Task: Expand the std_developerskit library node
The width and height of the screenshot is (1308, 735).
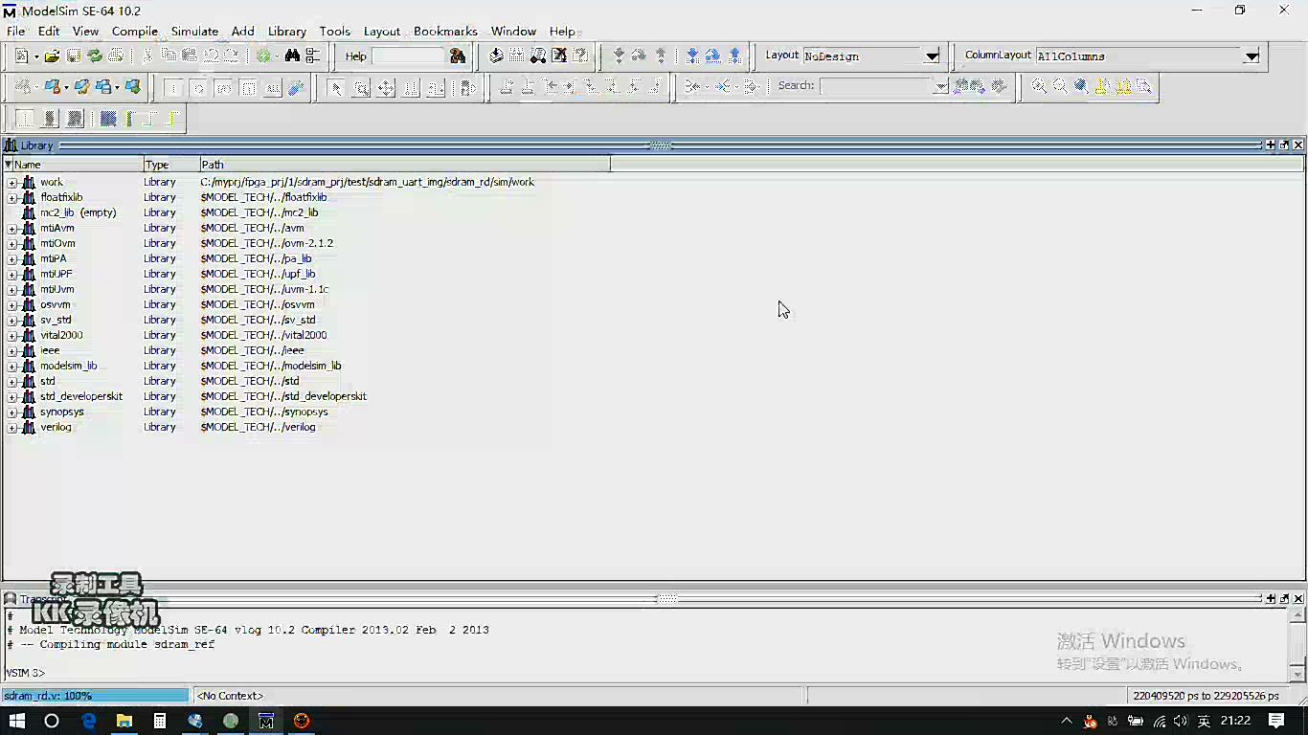Action: pos(11,396)
